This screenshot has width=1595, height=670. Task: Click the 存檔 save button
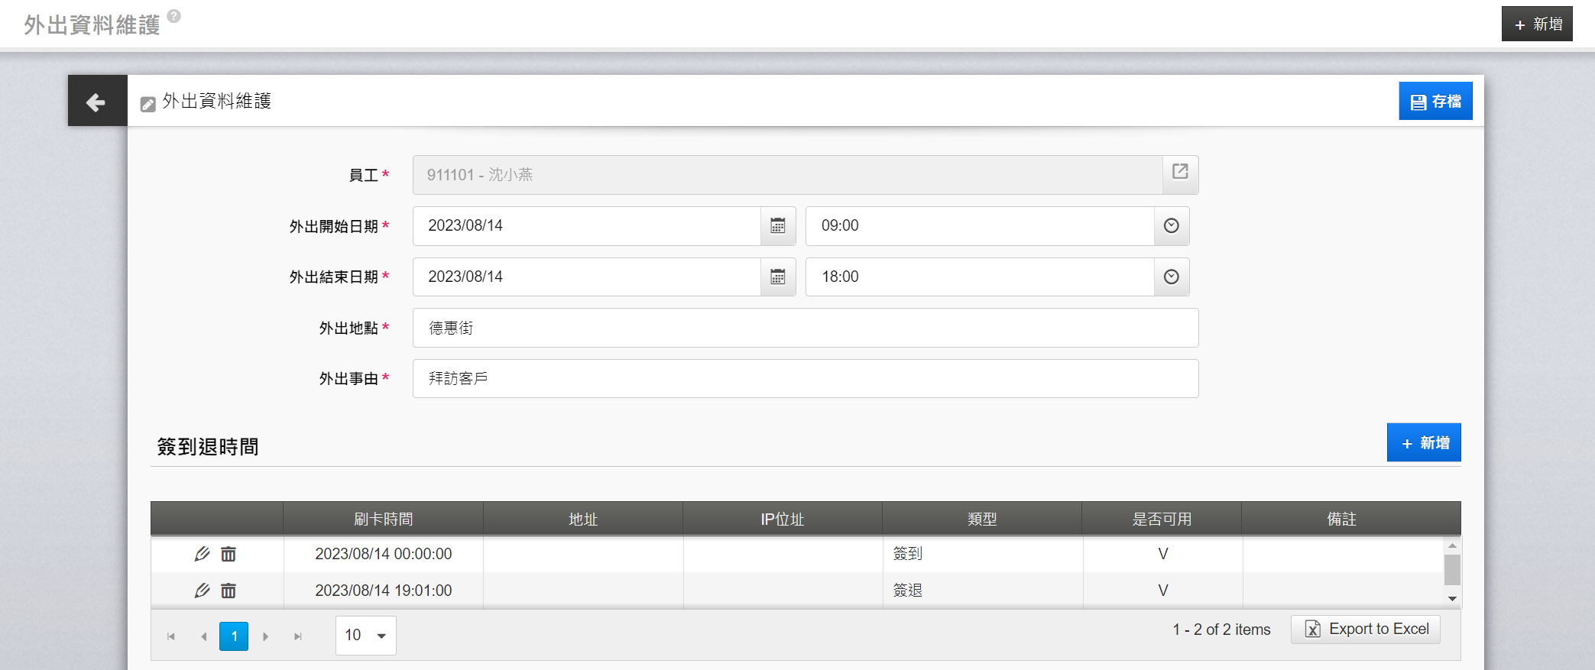pos(1435,102)
